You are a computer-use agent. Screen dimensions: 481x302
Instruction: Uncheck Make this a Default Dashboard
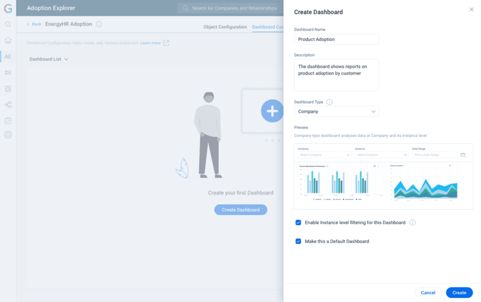point(298,241)
